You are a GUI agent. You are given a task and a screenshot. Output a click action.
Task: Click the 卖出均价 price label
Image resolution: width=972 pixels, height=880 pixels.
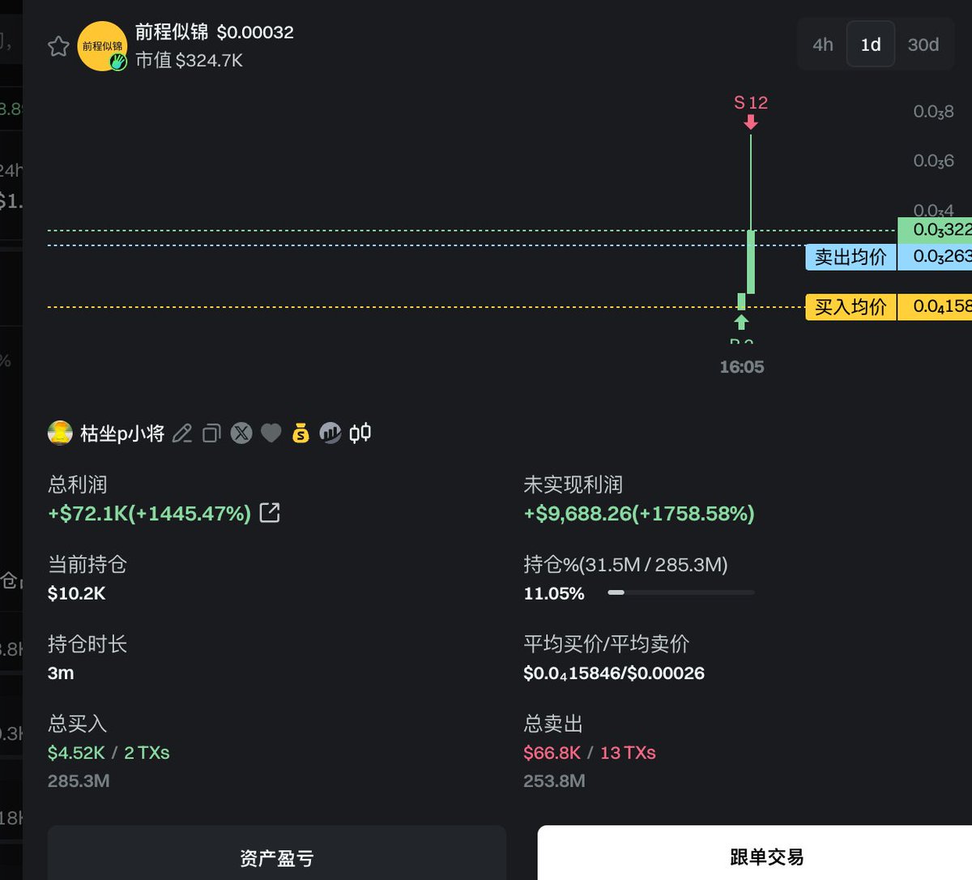(850, 257)
